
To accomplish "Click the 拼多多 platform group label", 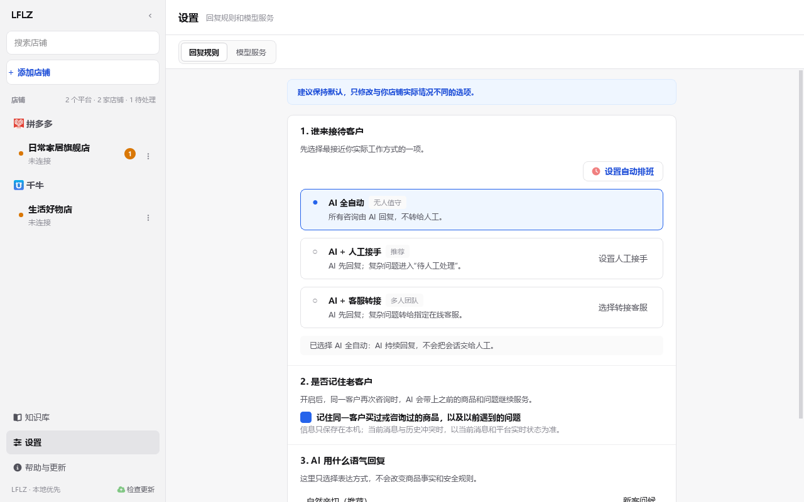I will [x=40, y=124].
